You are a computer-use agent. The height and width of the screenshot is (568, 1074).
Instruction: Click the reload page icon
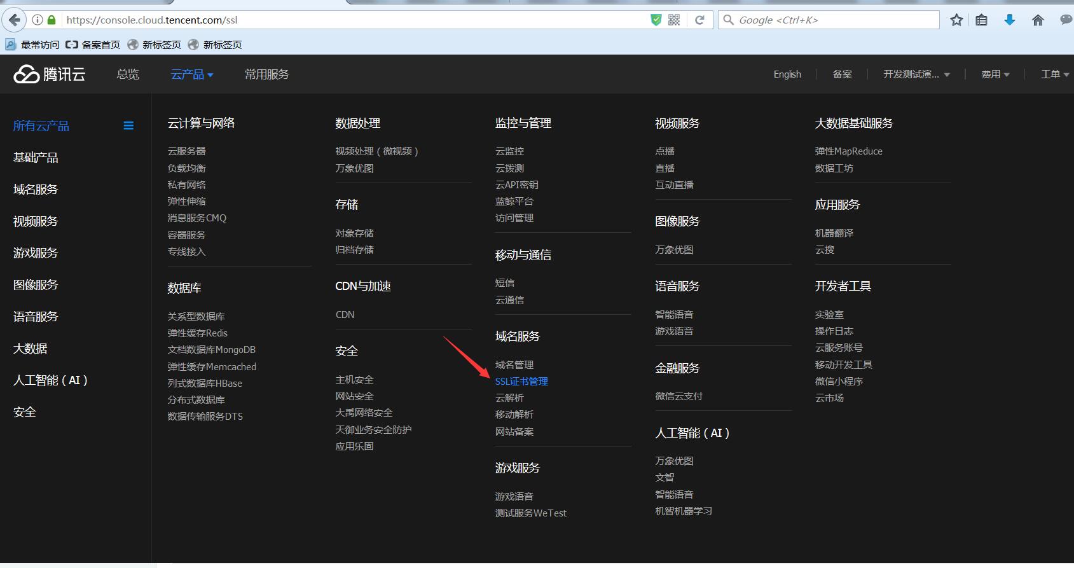(699, 20)
